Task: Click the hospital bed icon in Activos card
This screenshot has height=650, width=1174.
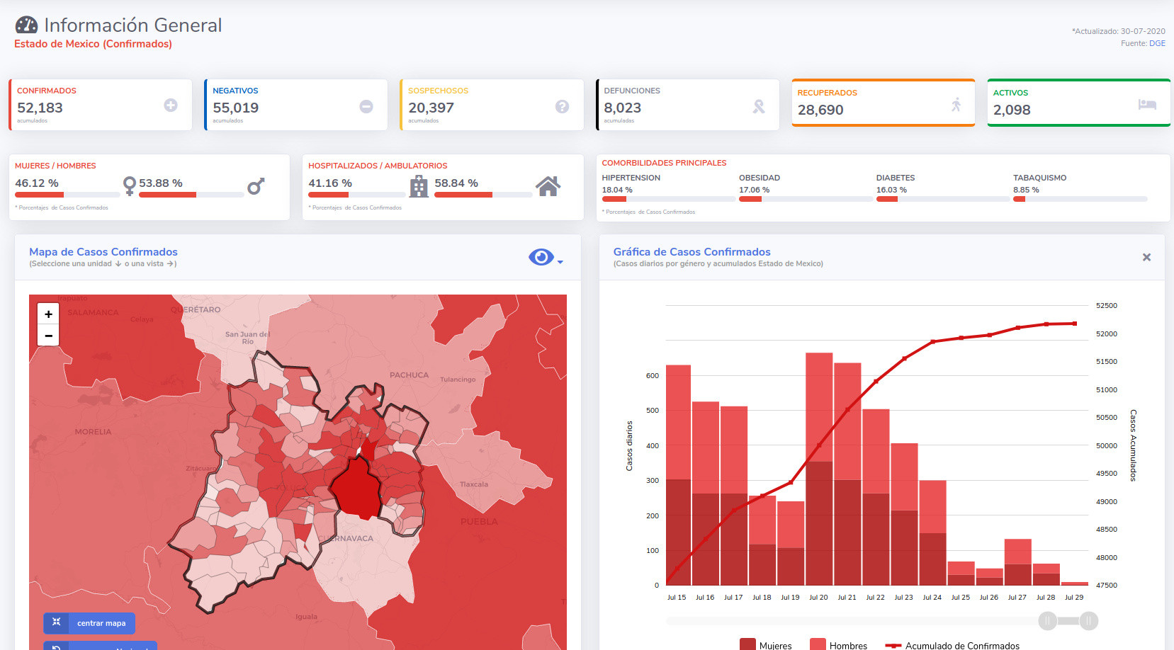Action: coord(1147,104)
